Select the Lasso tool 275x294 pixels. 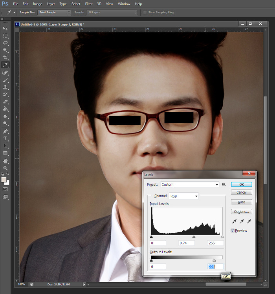click(x=5, y=43)
